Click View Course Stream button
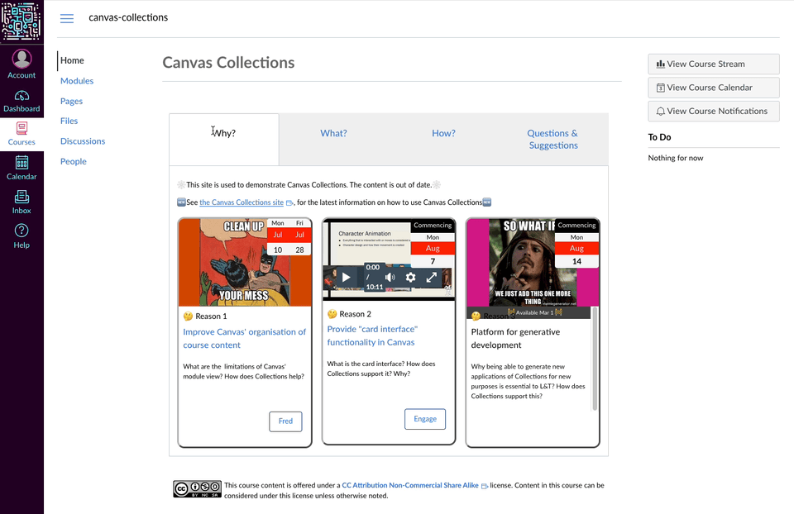 [714, 64]
